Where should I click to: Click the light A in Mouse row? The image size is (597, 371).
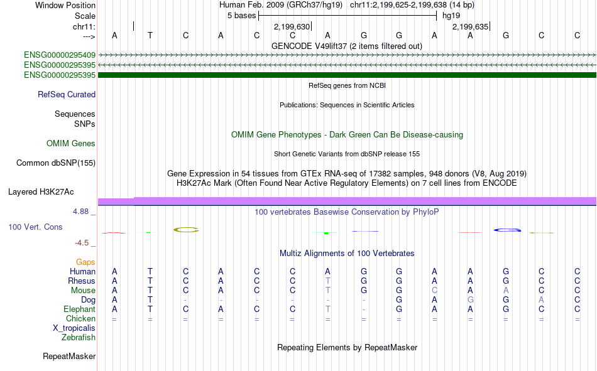tap(506, 290)
